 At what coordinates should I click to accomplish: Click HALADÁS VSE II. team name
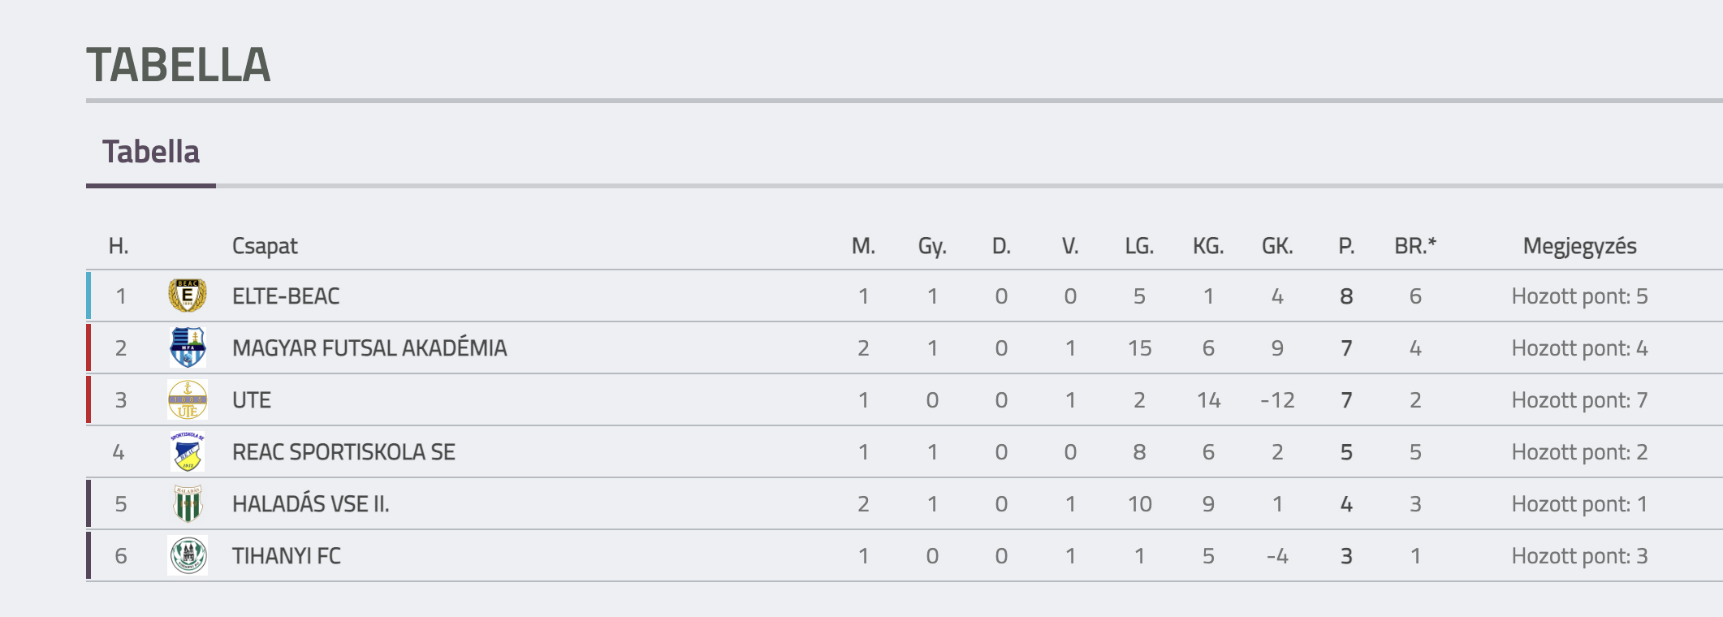click(310, 504)
